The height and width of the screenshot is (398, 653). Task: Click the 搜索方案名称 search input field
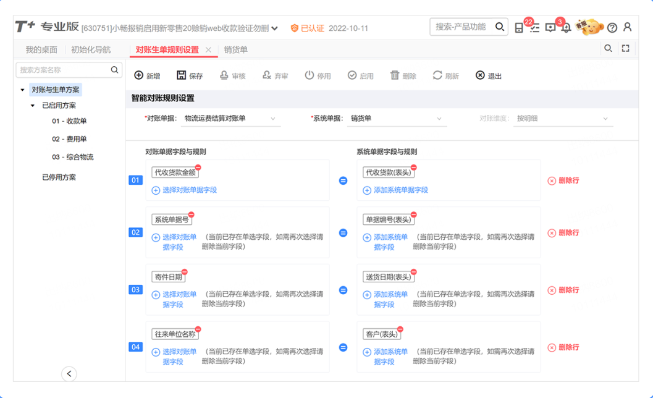point(63,70)
